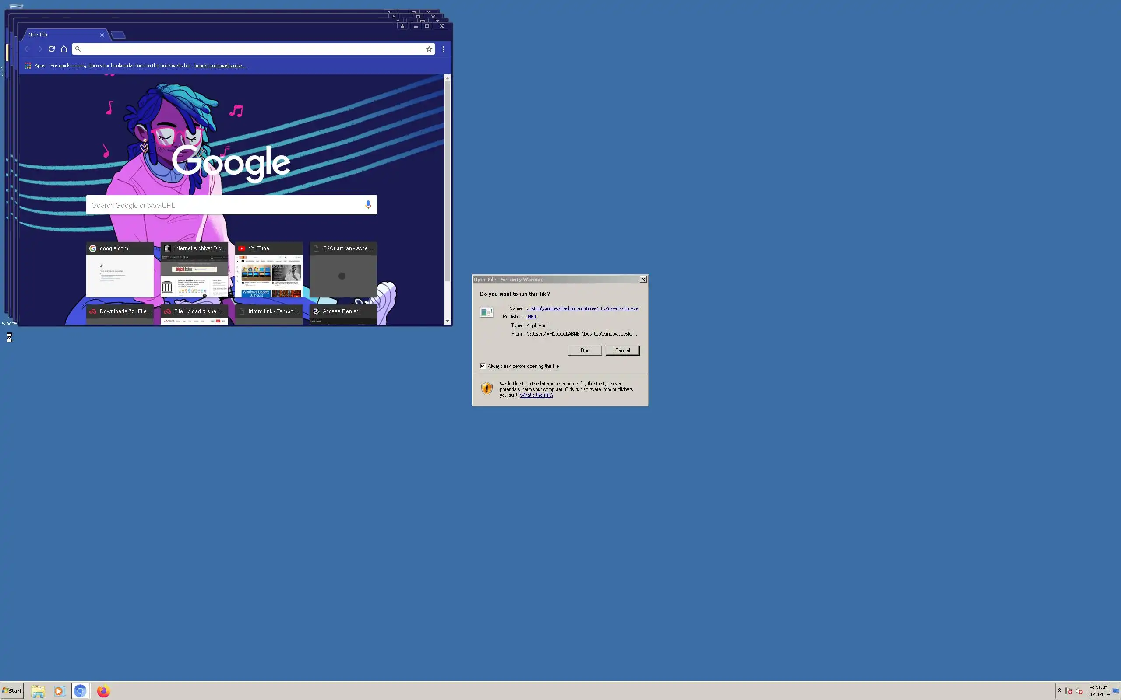Bookmark page with star icon
The height and width of the screenshot is (700, 1121).
coord(429,49)
